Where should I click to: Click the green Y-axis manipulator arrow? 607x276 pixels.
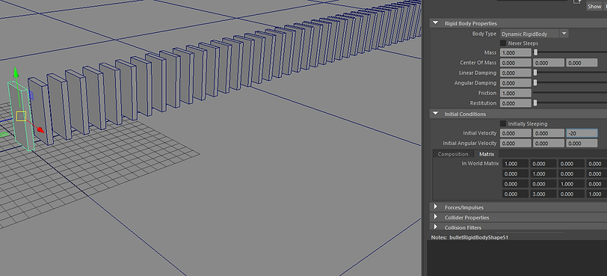point(16,73)
